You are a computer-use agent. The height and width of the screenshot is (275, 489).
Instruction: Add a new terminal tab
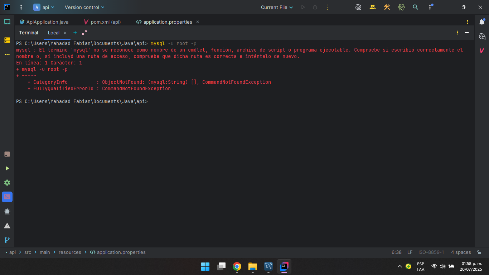pyautogui.click(x=75, y=33)
